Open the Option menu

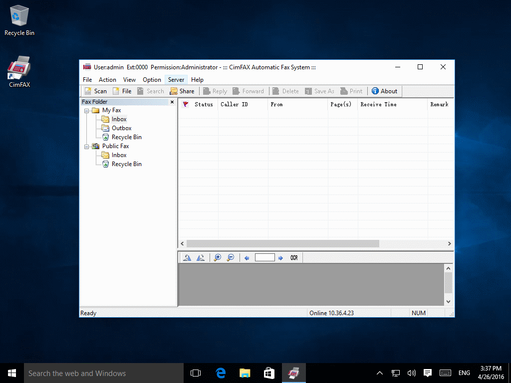tap(152, 80)
